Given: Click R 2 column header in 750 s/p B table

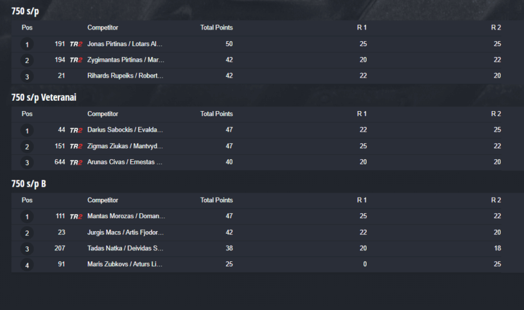Looking at the screenshot, I should 496,200.
